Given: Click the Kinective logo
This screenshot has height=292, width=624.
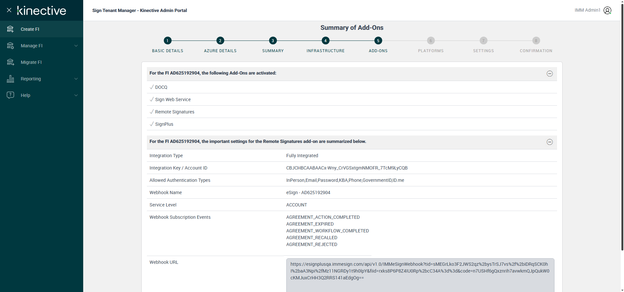Looking at the screenshot, I should point(42,11).
